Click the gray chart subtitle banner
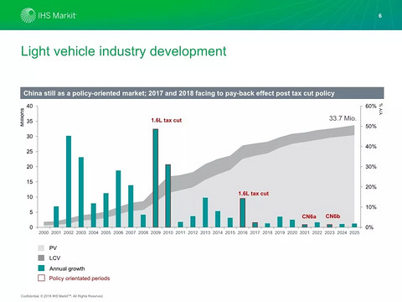The height and width of the screenshot is (302, 402). pyautogui.click(x=202, y=93)
